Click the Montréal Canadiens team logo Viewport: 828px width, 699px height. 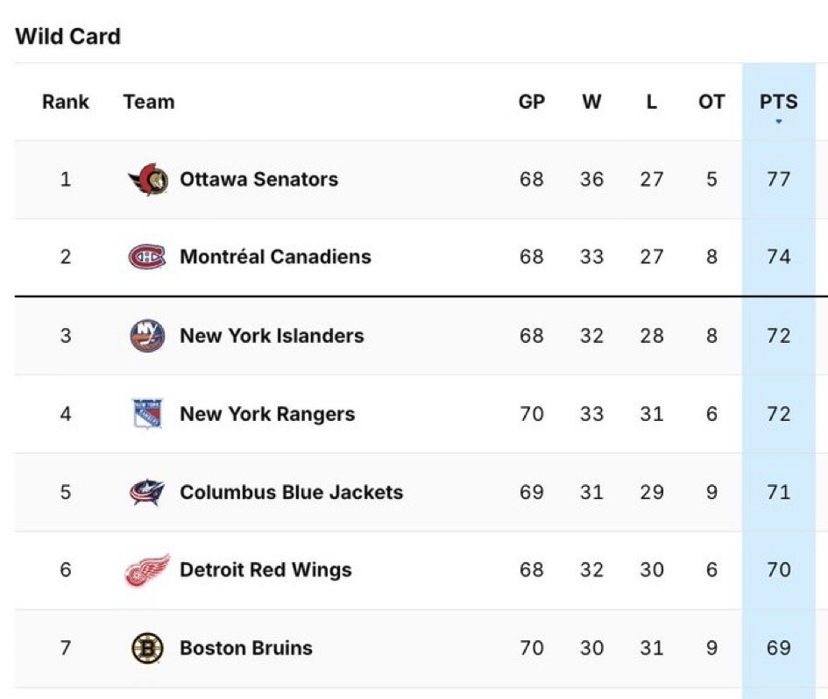point(147,256)
